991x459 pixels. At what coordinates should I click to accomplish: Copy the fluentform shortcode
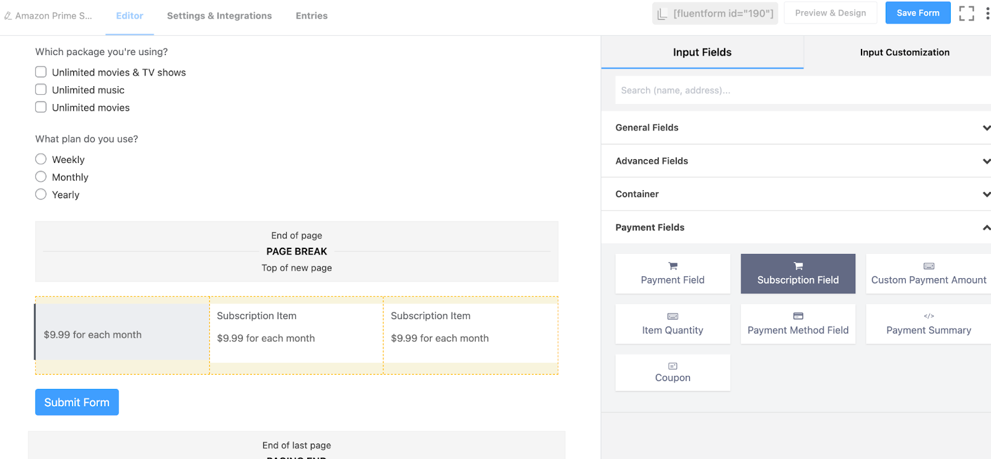point(715,13)
